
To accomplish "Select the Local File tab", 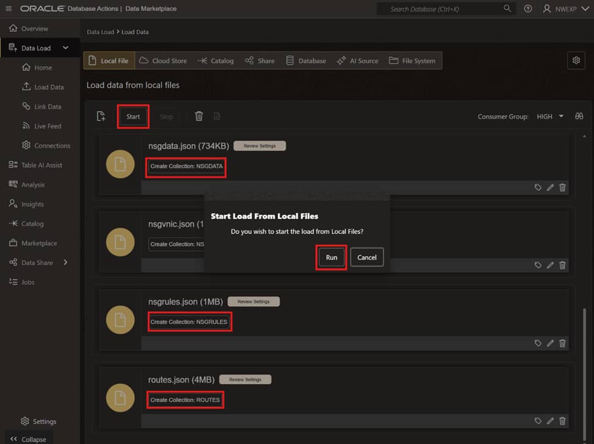I will point(109,60).
